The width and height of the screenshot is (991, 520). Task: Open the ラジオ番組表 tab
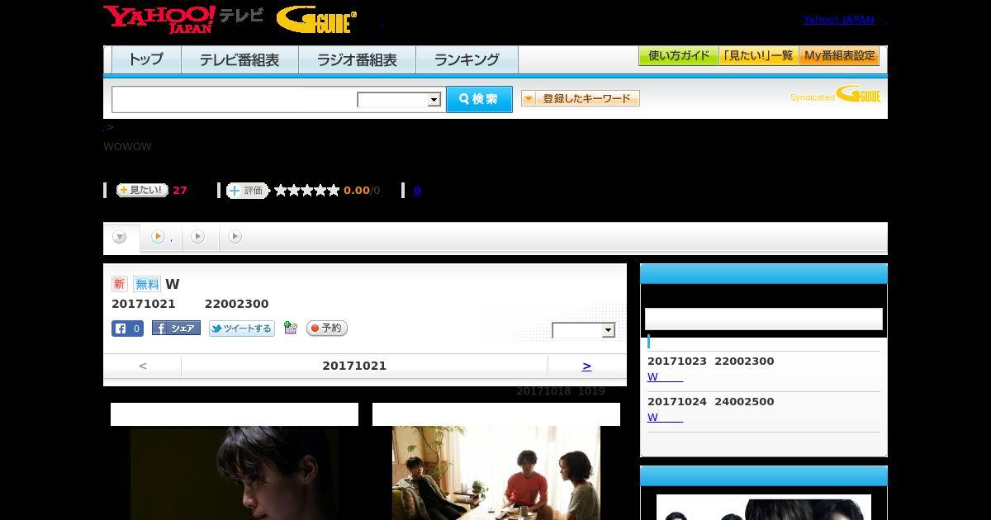coord(357,59)
